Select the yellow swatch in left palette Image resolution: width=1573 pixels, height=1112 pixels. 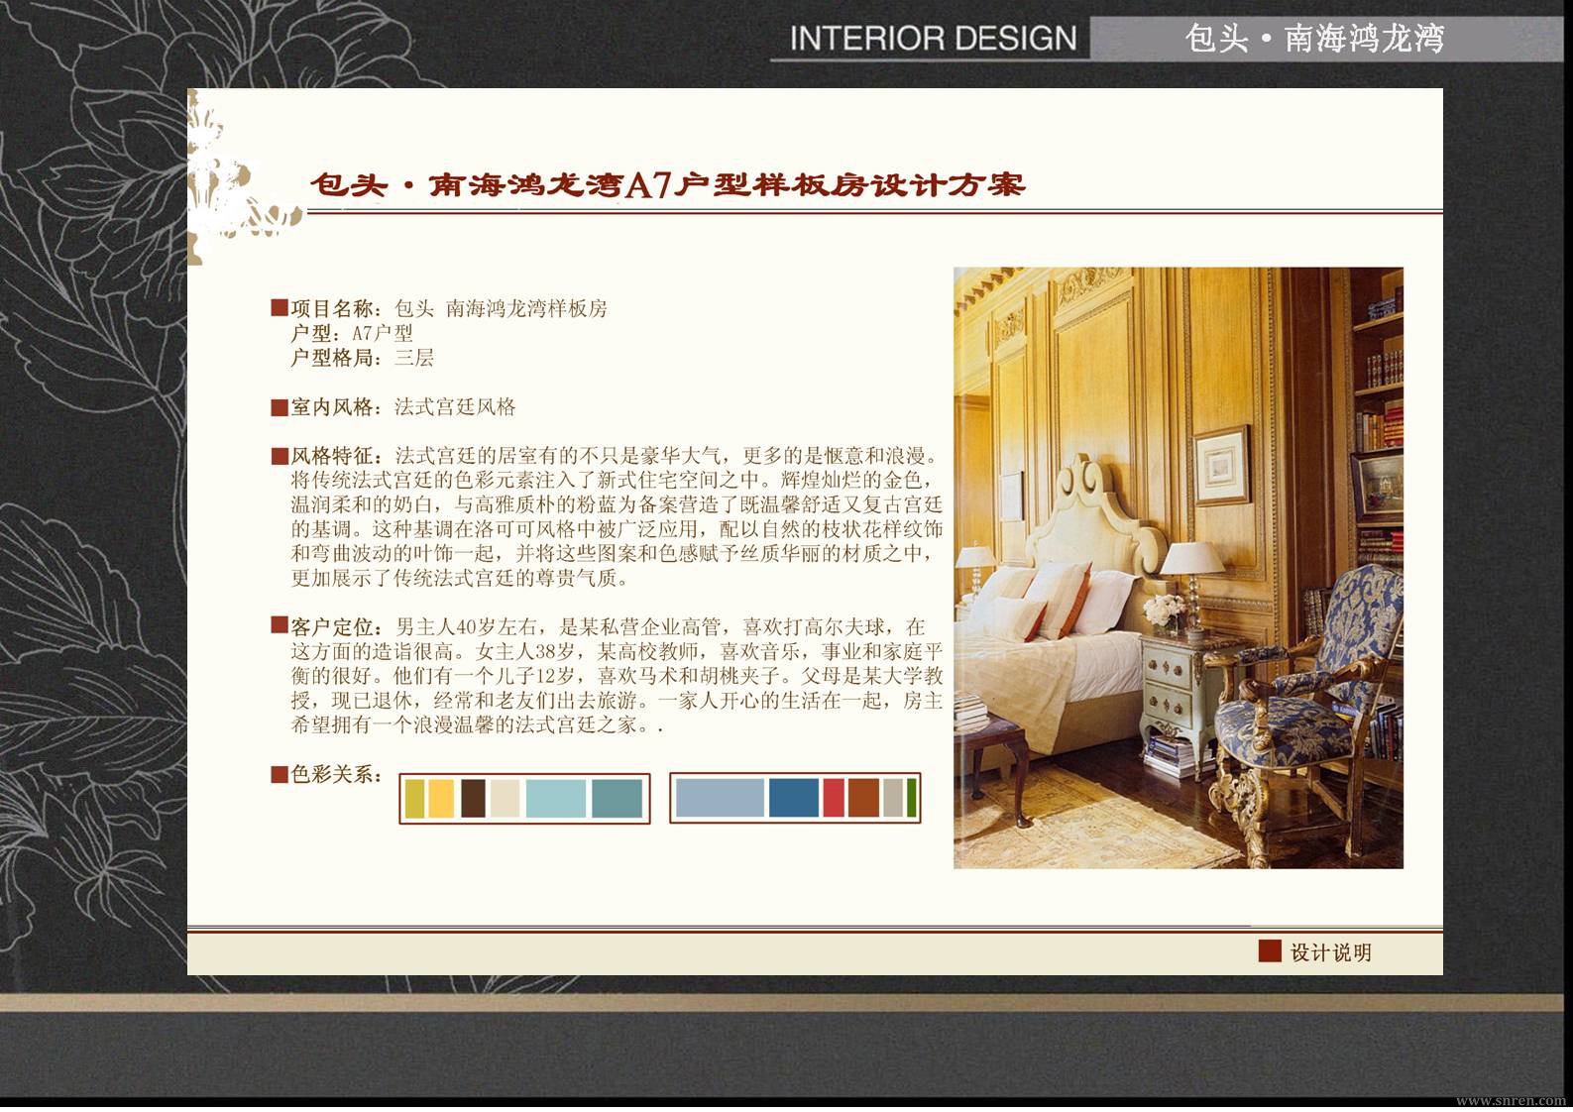[x=441, y=799]
